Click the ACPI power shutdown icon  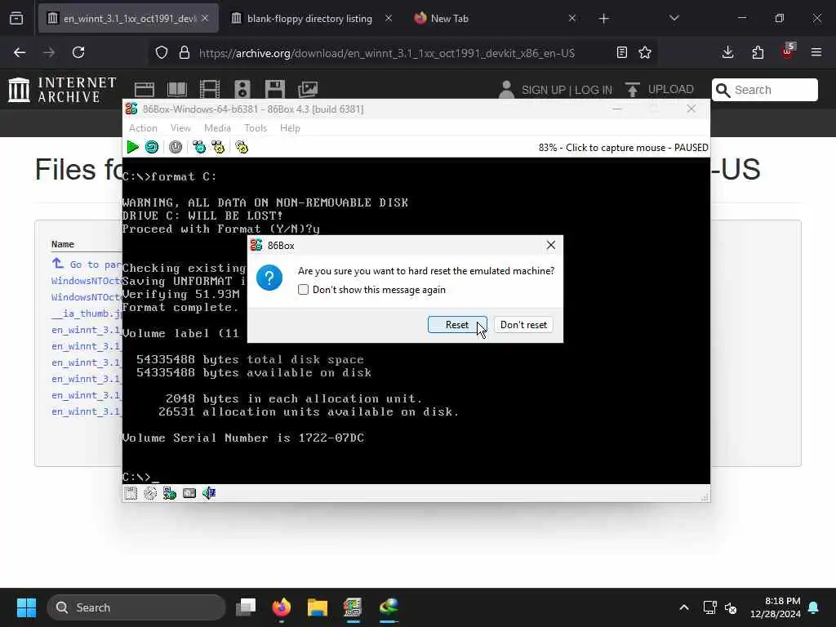pos(176,147)
